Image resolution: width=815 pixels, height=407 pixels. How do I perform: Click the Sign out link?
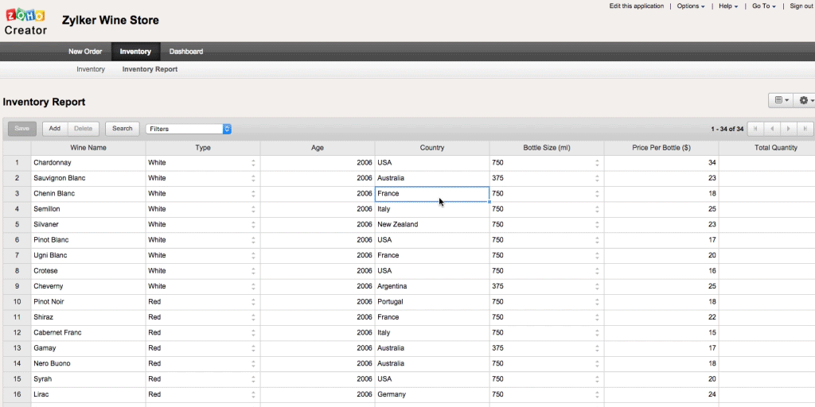[801, 6]
